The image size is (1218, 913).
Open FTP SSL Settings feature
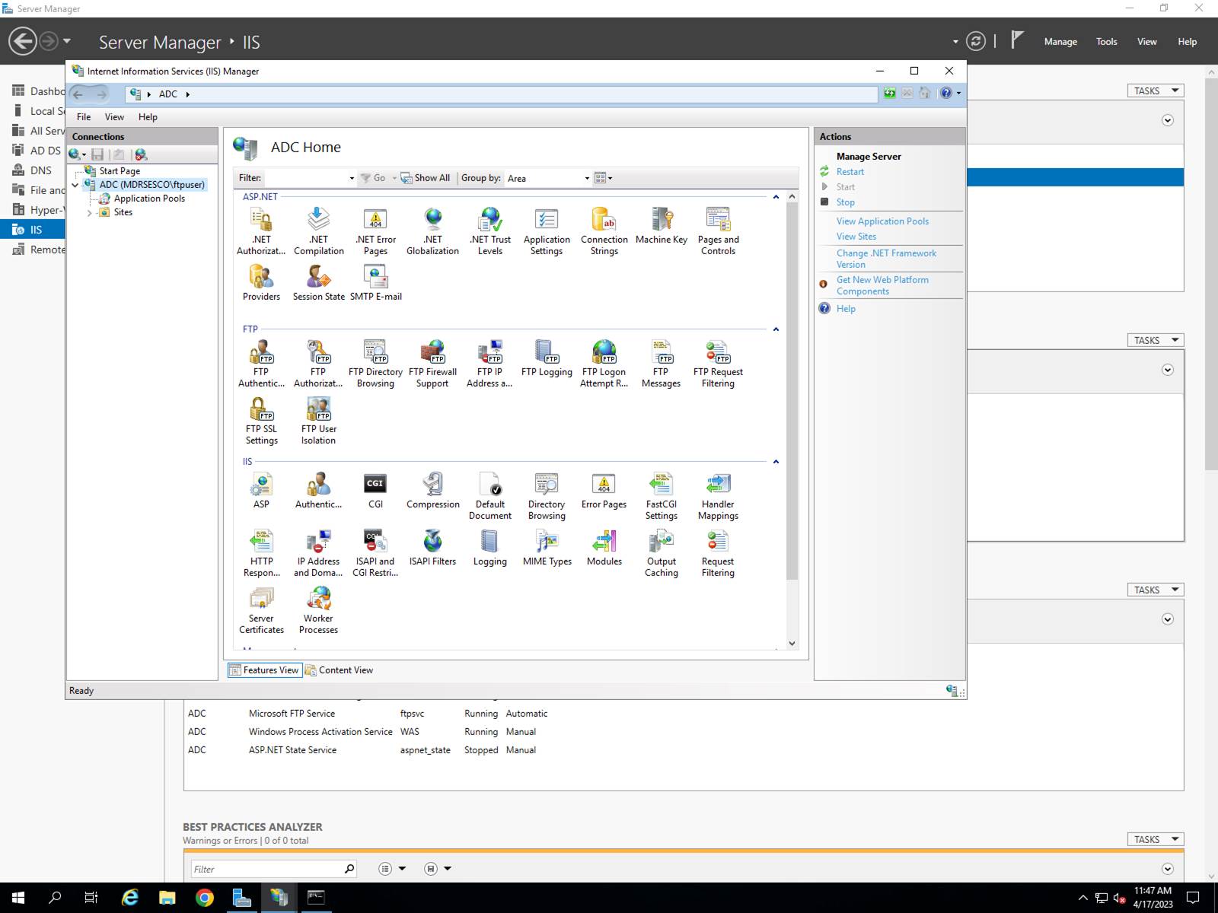(261, 422)
